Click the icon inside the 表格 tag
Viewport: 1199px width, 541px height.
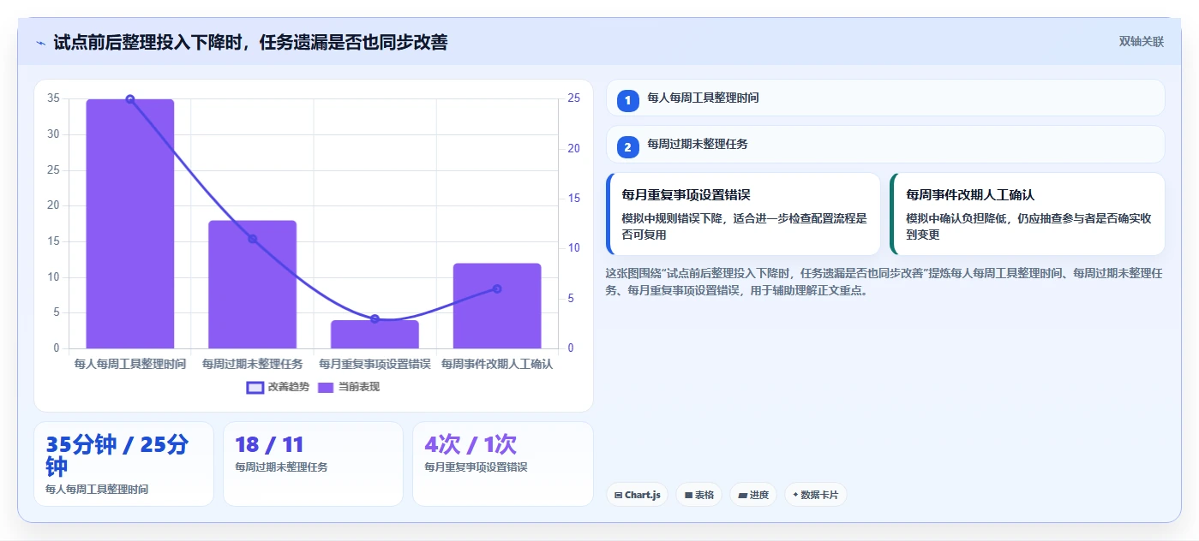point(688,496)
